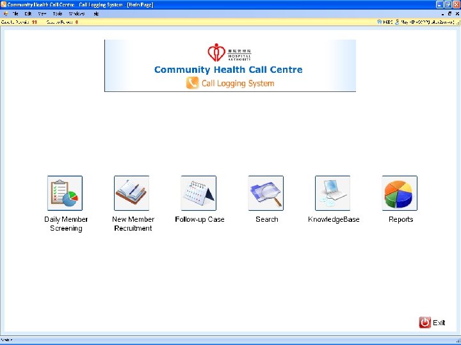The image size is (461, 345).
Task: Open the Edit menu
Action: point(28,13)
